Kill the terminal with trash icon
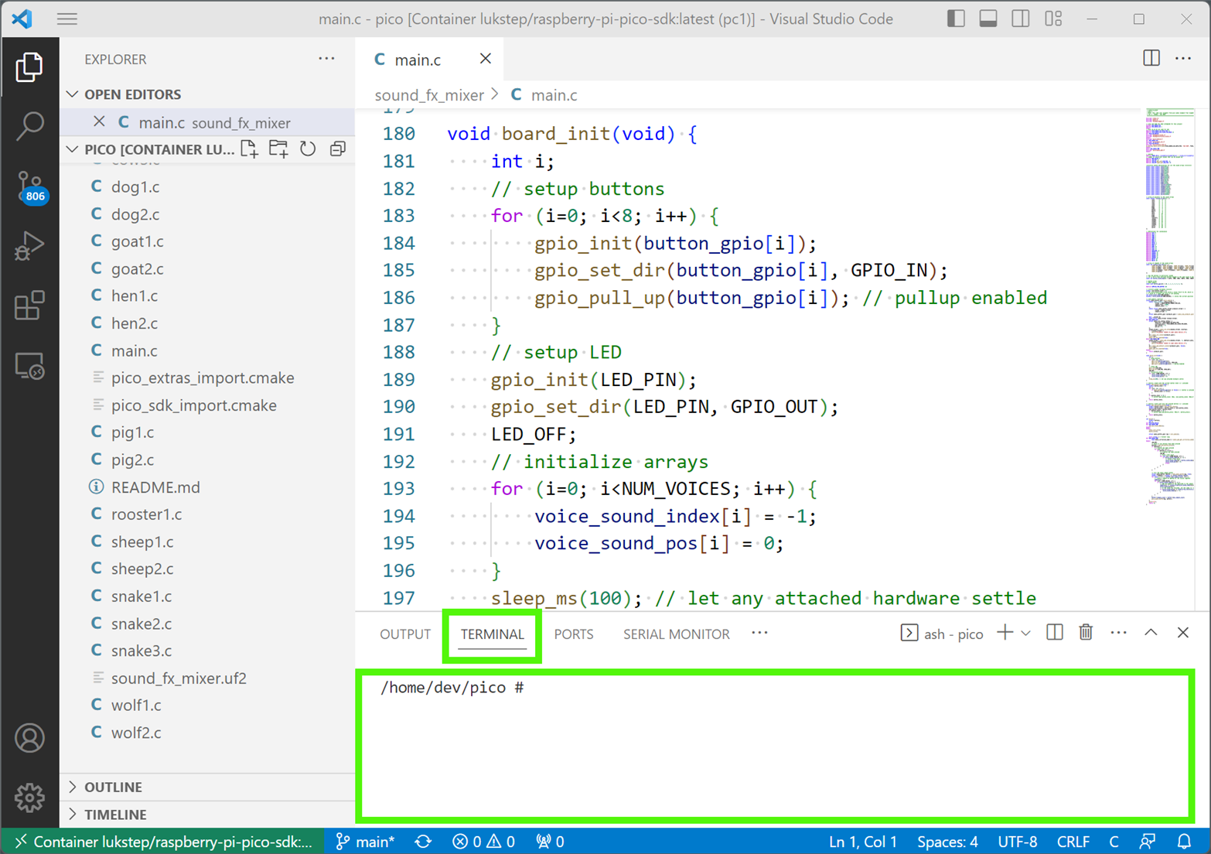This screenshot has height=854, width=1211. click(1086, 633)
